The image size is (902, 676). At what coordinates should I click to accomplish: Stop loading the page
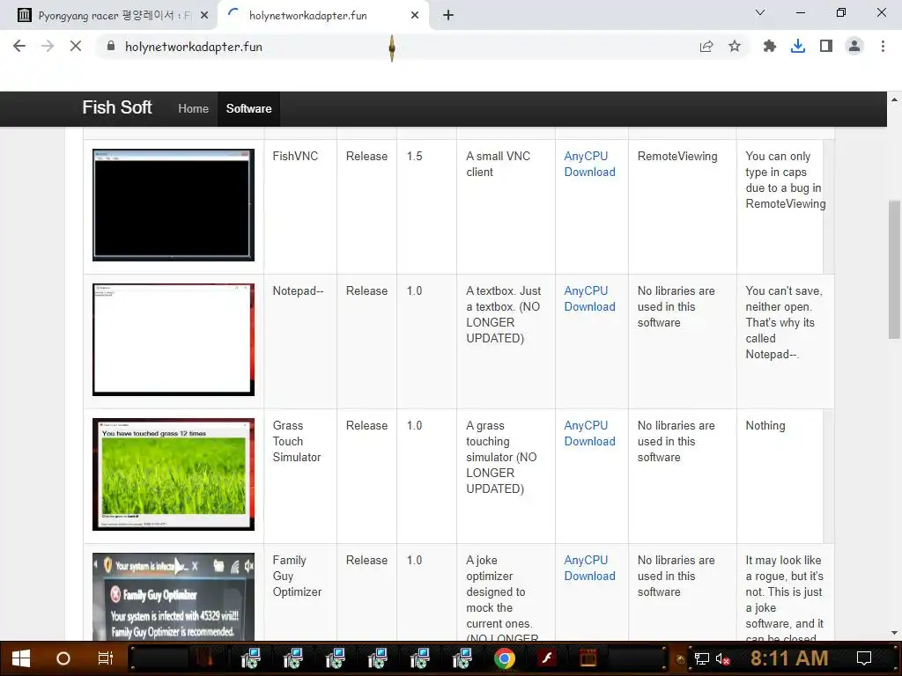click(76, 46)
